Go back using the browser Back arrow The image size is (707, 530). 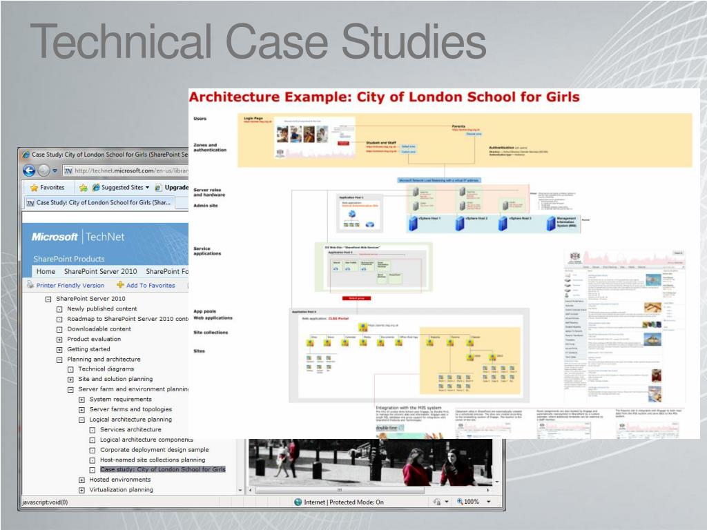(x=29, y=170)
